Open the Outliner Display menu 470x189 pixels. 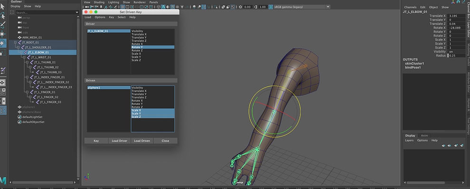(15, 6)
